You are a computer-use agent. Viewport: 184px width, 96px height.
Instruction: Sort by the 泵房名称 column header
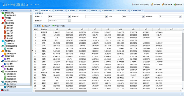[44, 29]
